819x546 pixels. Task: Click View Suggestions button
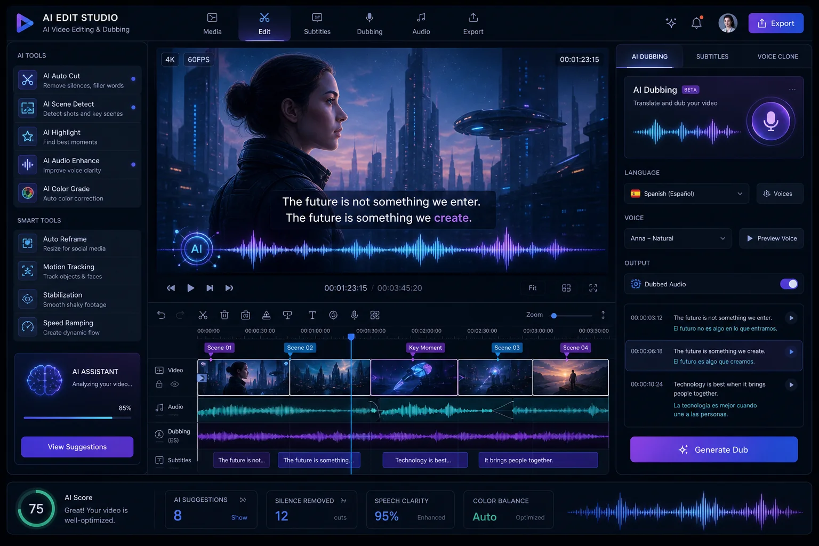77,447
